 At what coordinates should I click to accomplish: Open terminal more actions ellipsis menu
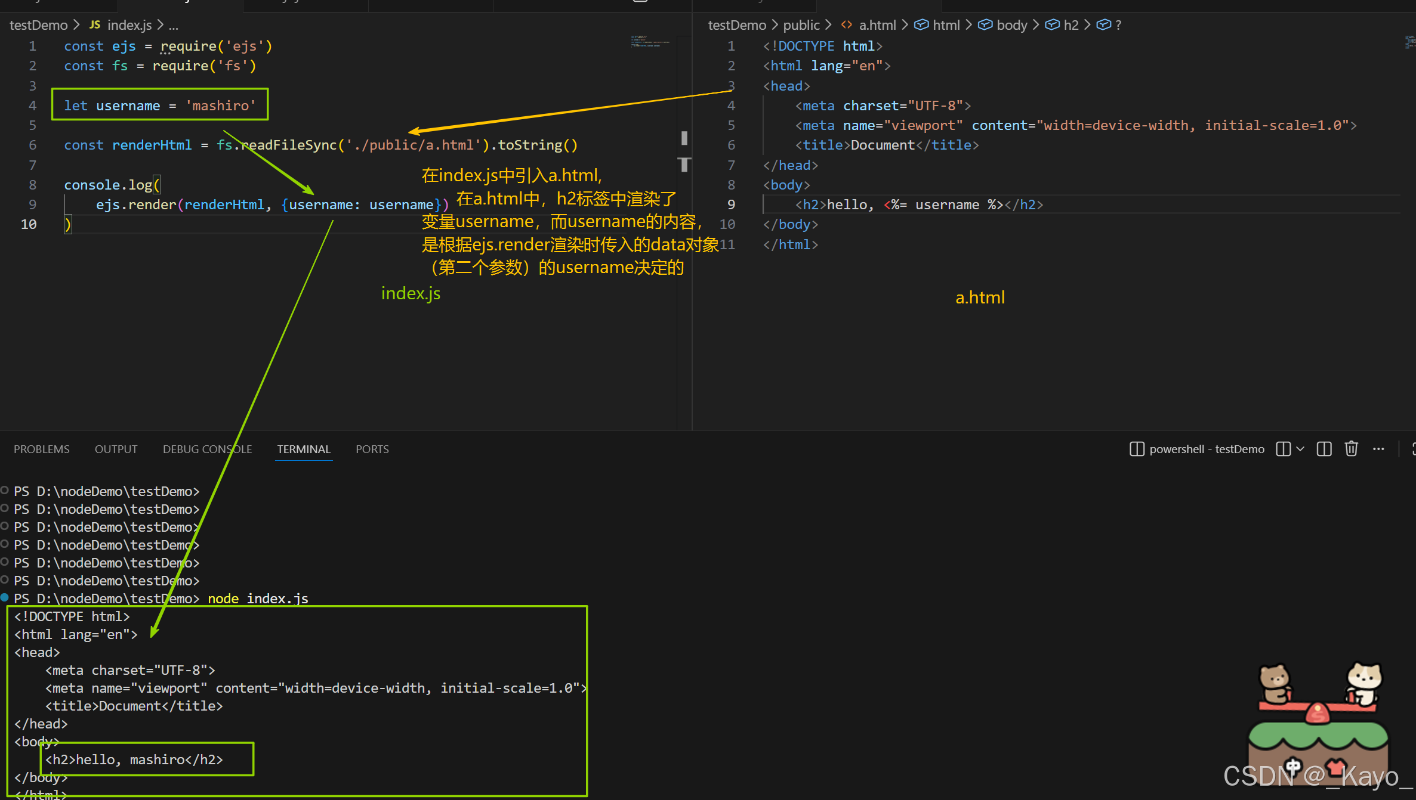1378,449
